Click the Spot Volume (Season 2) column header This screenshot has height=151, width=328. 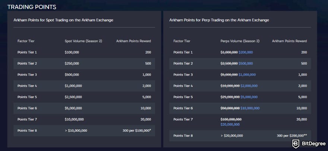click(83, 41)
